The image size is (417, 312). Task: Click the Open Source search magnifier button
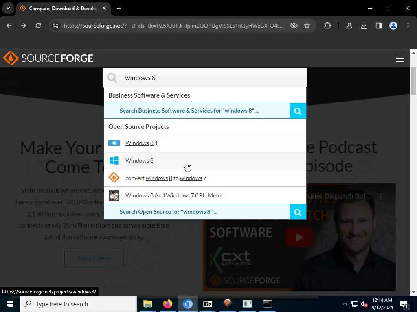(x=298, y=212)
